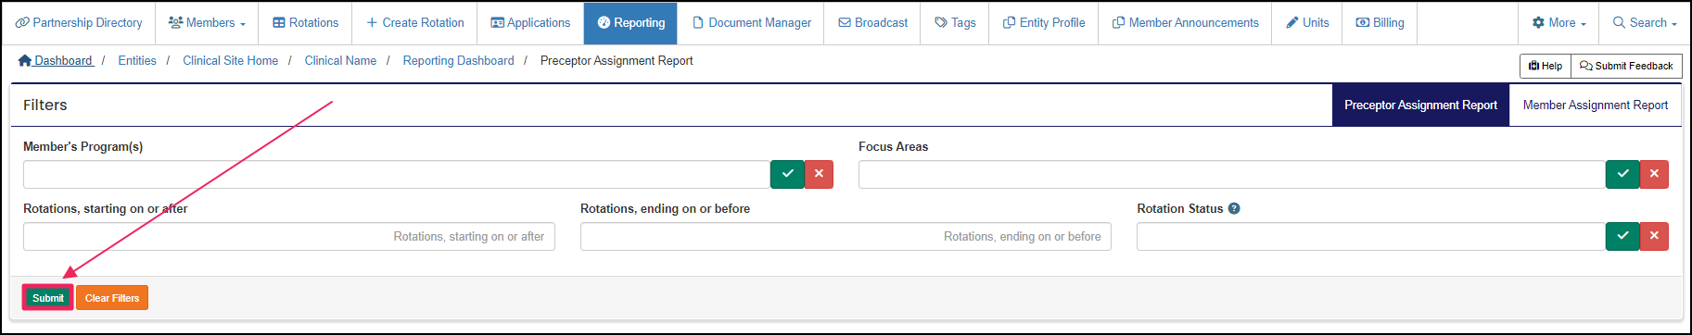Expand the More dropdown
The width and height of the screenshot is (1692, 335).
(1558, 23)
